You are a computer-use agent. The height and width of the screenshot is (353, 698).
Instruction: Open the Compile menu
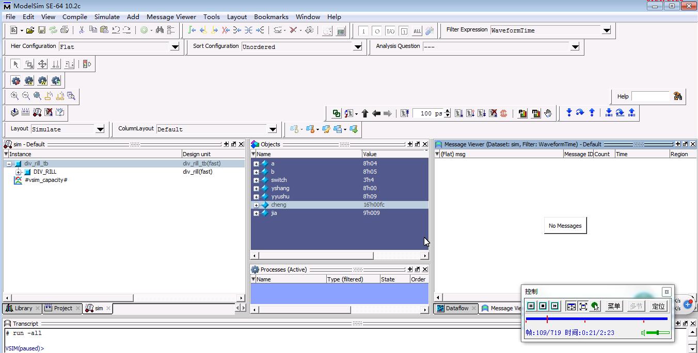pos(75,16)
